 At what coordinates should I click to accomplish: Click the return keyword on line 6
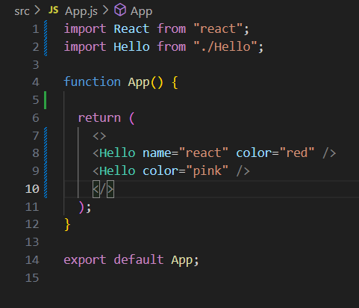(99, 118)
